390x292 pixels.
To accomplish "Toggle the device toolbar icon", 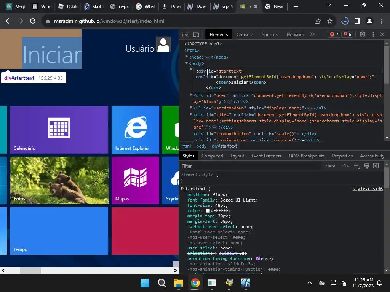I will point(196,34).
